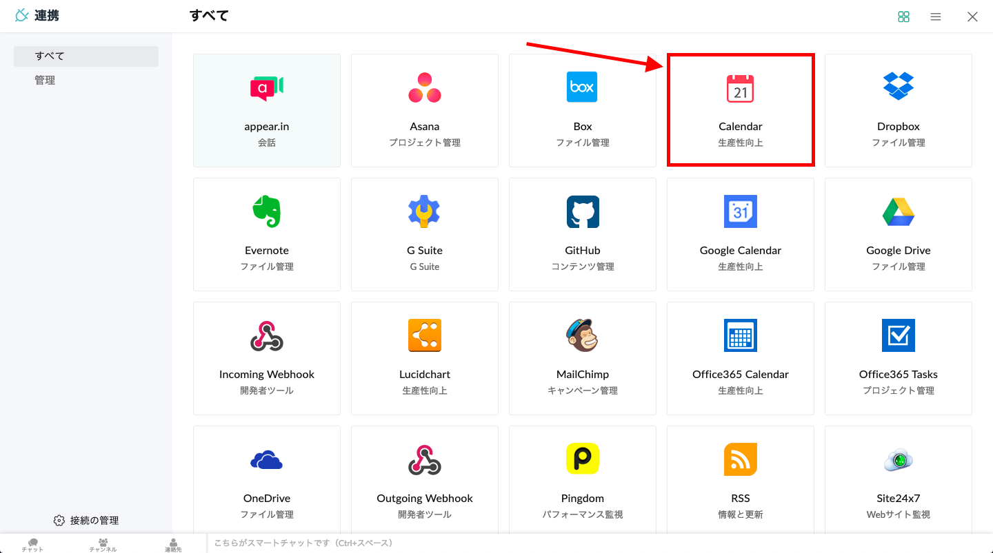Select the G Suite gear icon
993x553 pixels.
[x=425, y=211]
